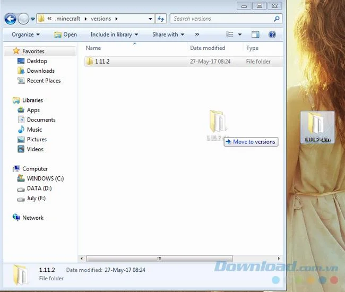The width and height of the screenshot is (345, 292).
Task: Open the view options dropdown arrow
Action: pos(240,35)
